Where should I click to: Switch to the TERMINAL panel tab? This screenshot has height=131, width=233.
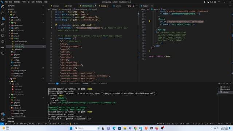(86, 83)
